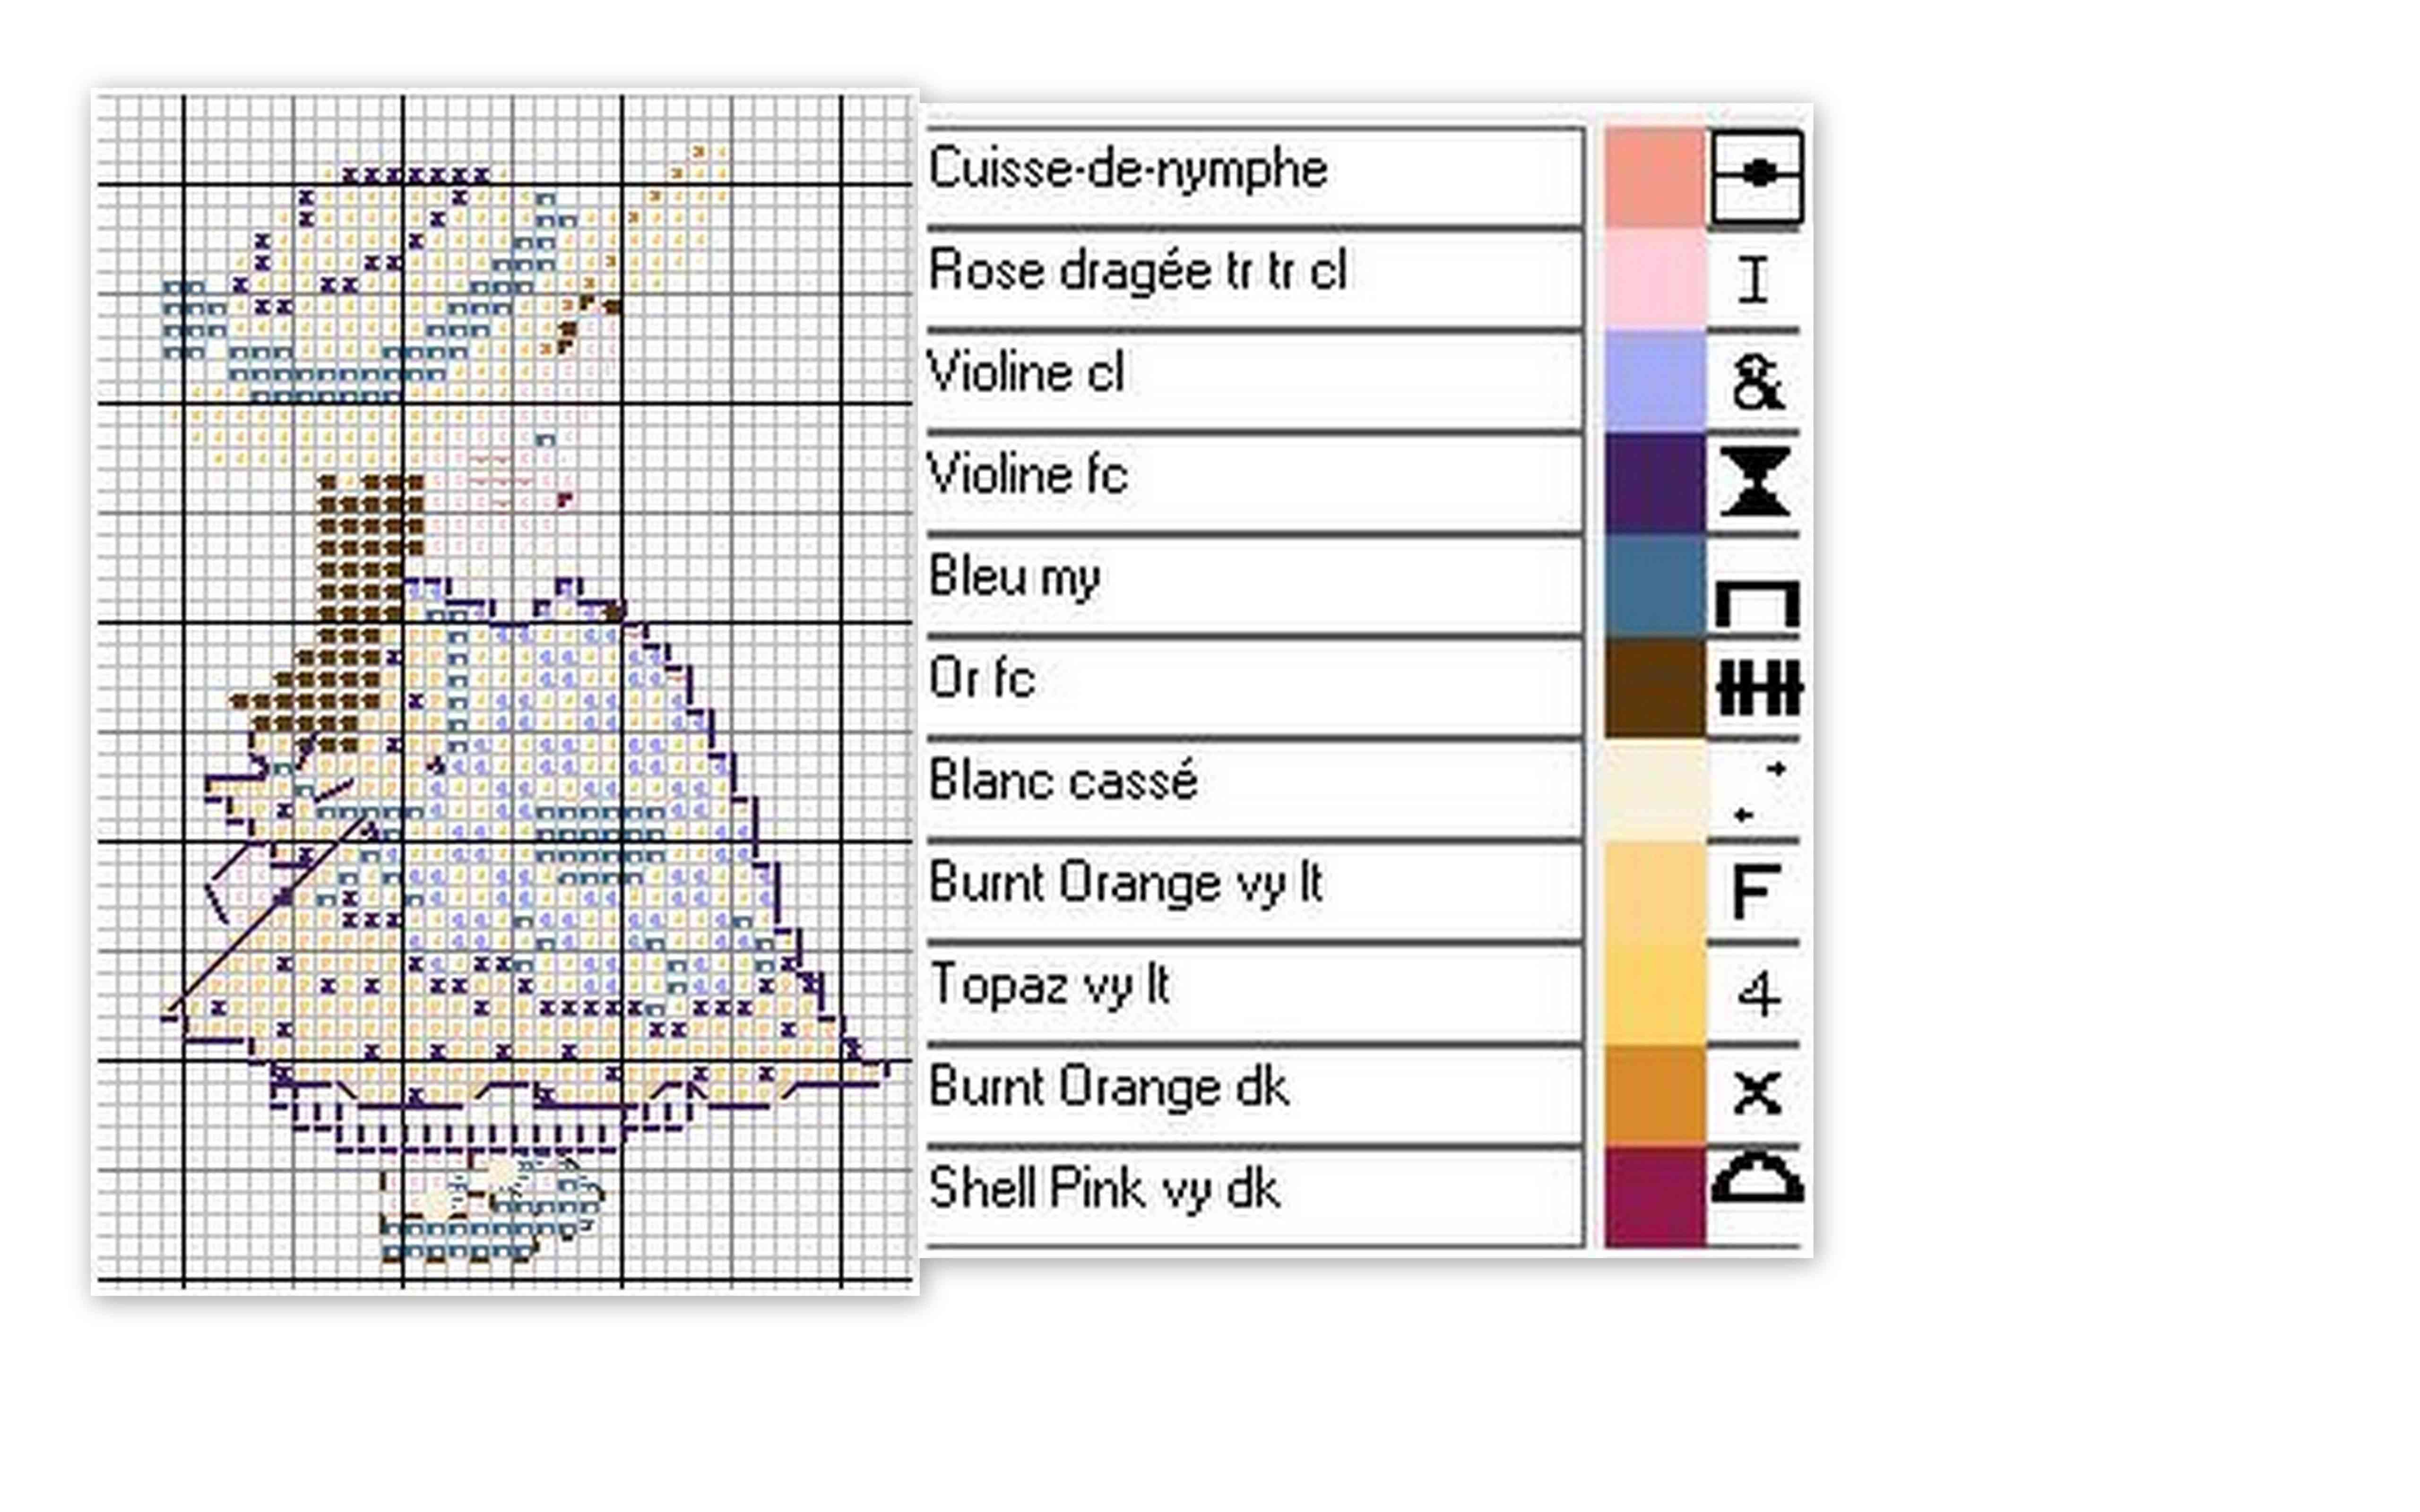The height and width of the screenshot is (1512, 2420).
Task: Pick the salmon Cuisse-de-nymphe color swatch
Action: [x=1655, y=177]
